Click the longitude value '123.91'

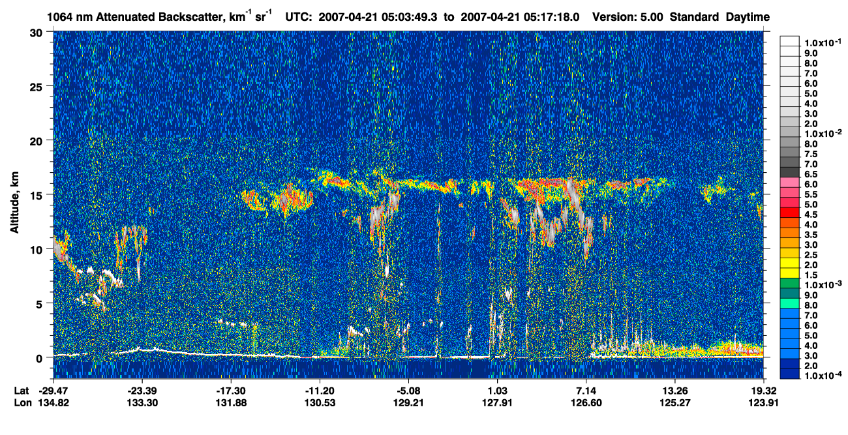764,402
